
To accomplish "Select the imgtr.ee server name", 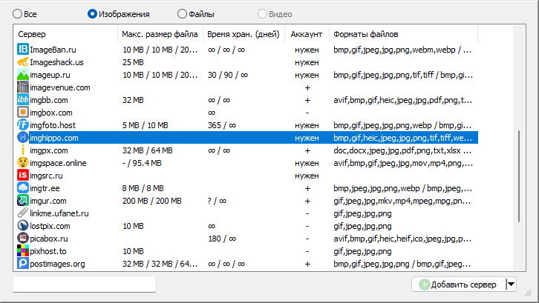I will coord(45,188).
